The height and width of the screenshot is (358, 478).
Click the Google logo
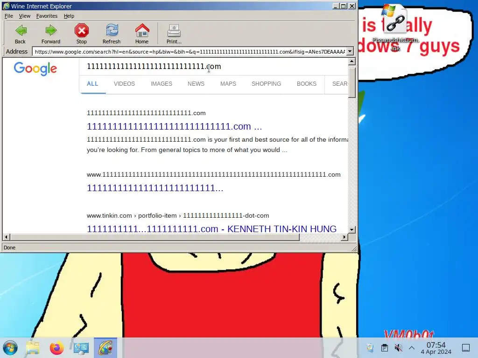click(x=35, y=69)
